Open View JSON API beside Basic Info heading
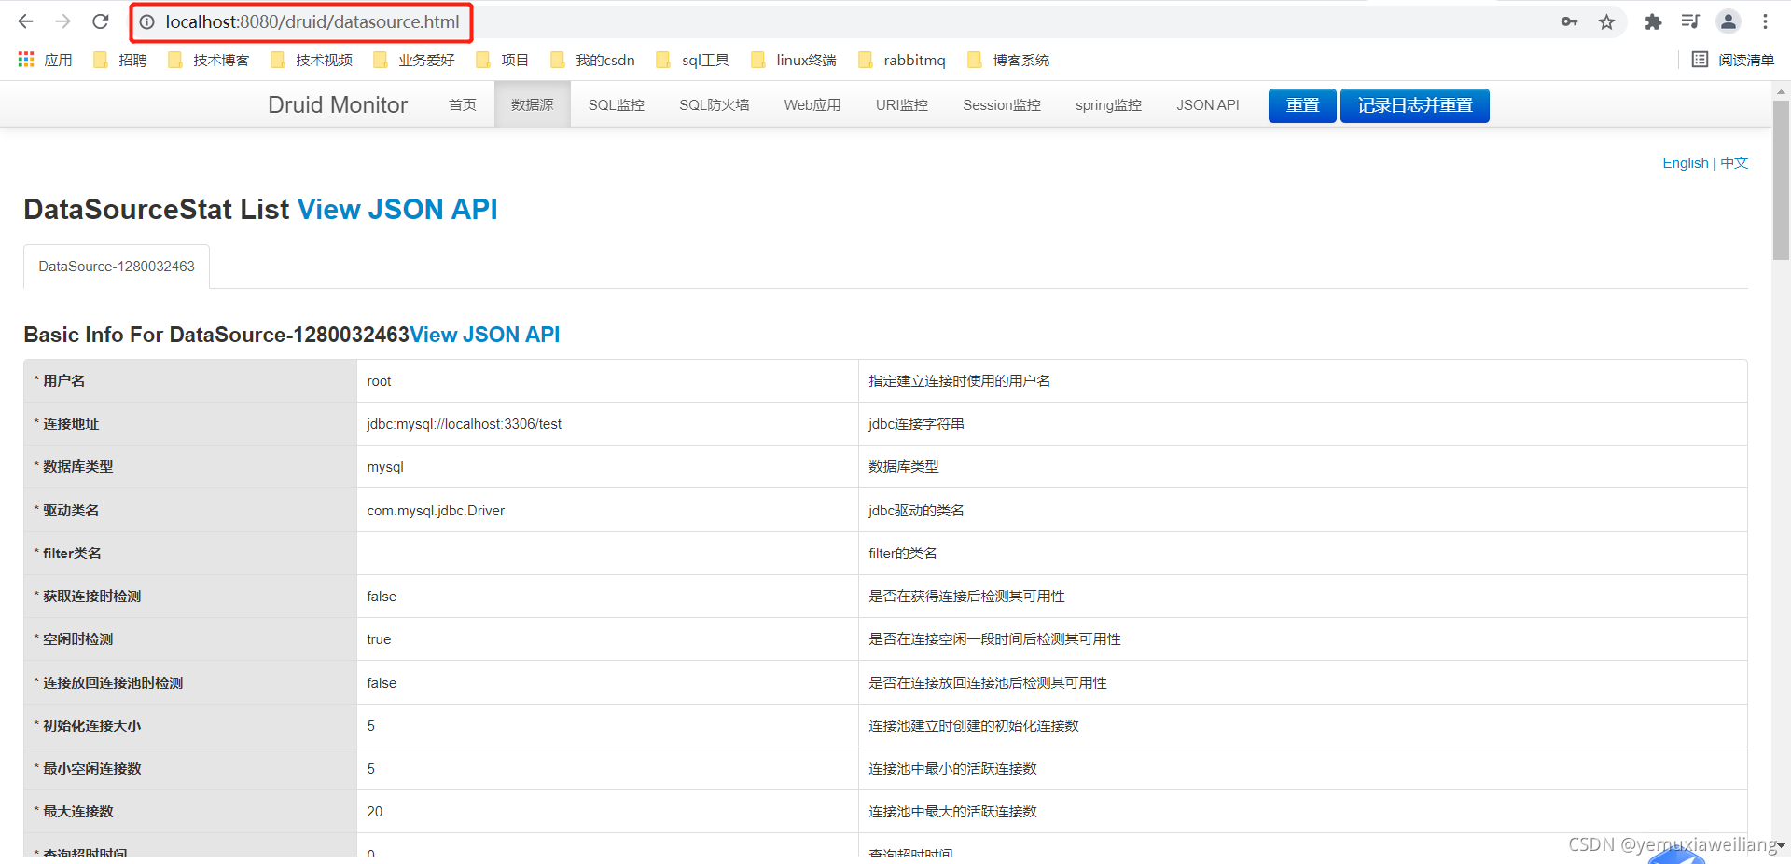 coord(485,335)
